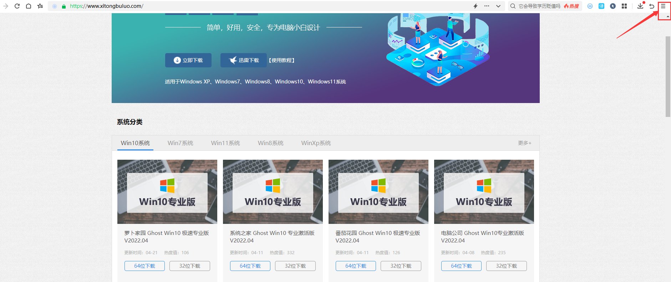Open 系统之家 Ghost Win10 专业激活版 title link
The width and height of the screenshot is (671, 282).
[x=272, y=237]
